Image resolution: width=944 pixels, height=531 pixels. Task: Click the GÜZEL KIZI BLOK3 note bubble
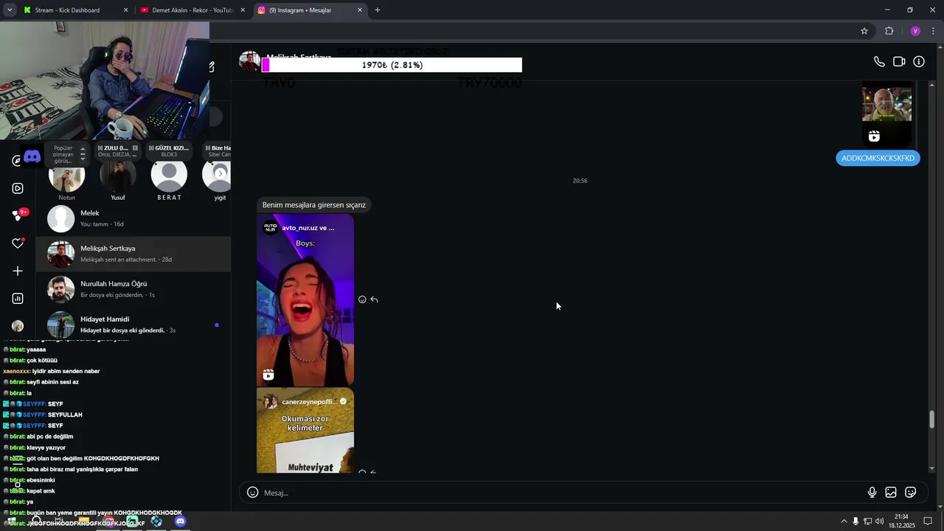(169, 151)
